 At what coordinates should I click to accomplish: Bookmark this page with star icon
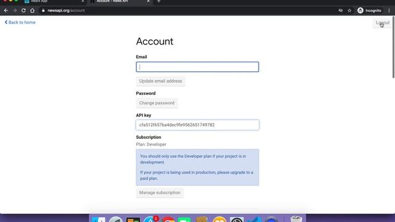point(349,10)
